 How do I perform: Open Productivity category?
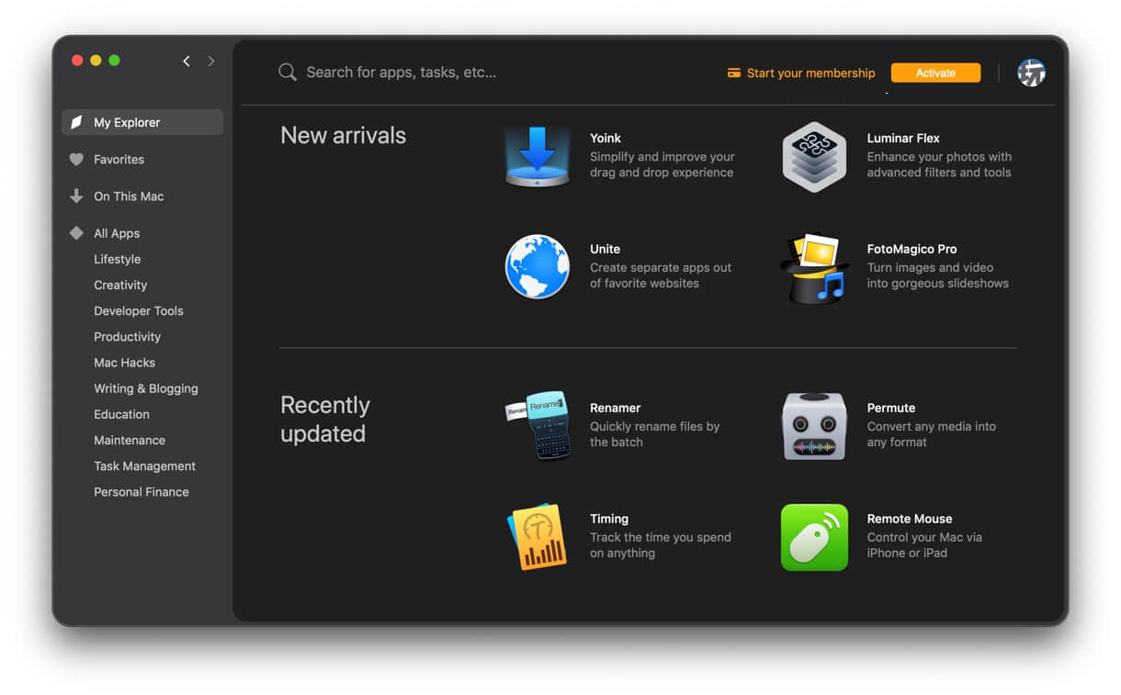coord(127,336)
